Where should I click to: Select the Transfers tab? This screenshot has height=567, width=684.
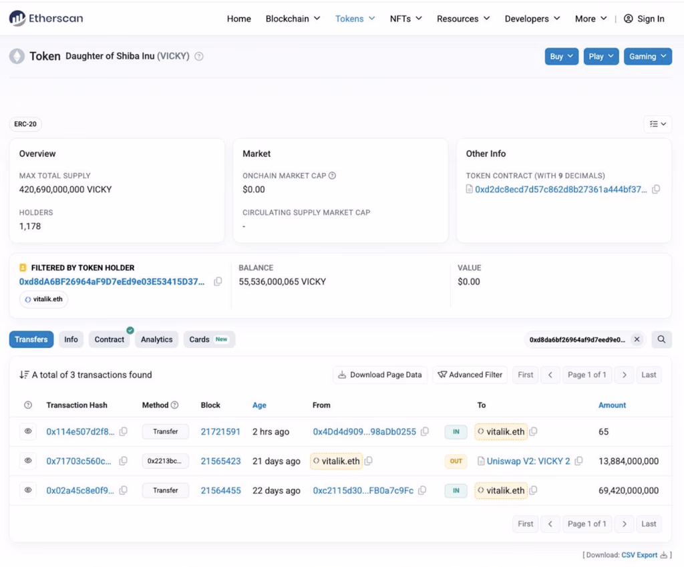[x=31, y=339]
